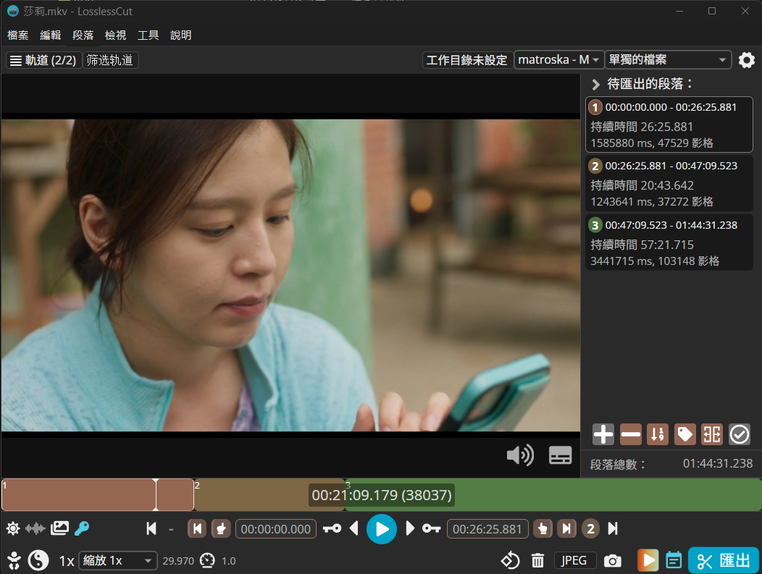Click the tag icon to label the segment
The height and width of the screenshot is (574, 762).
pos(685,434)
